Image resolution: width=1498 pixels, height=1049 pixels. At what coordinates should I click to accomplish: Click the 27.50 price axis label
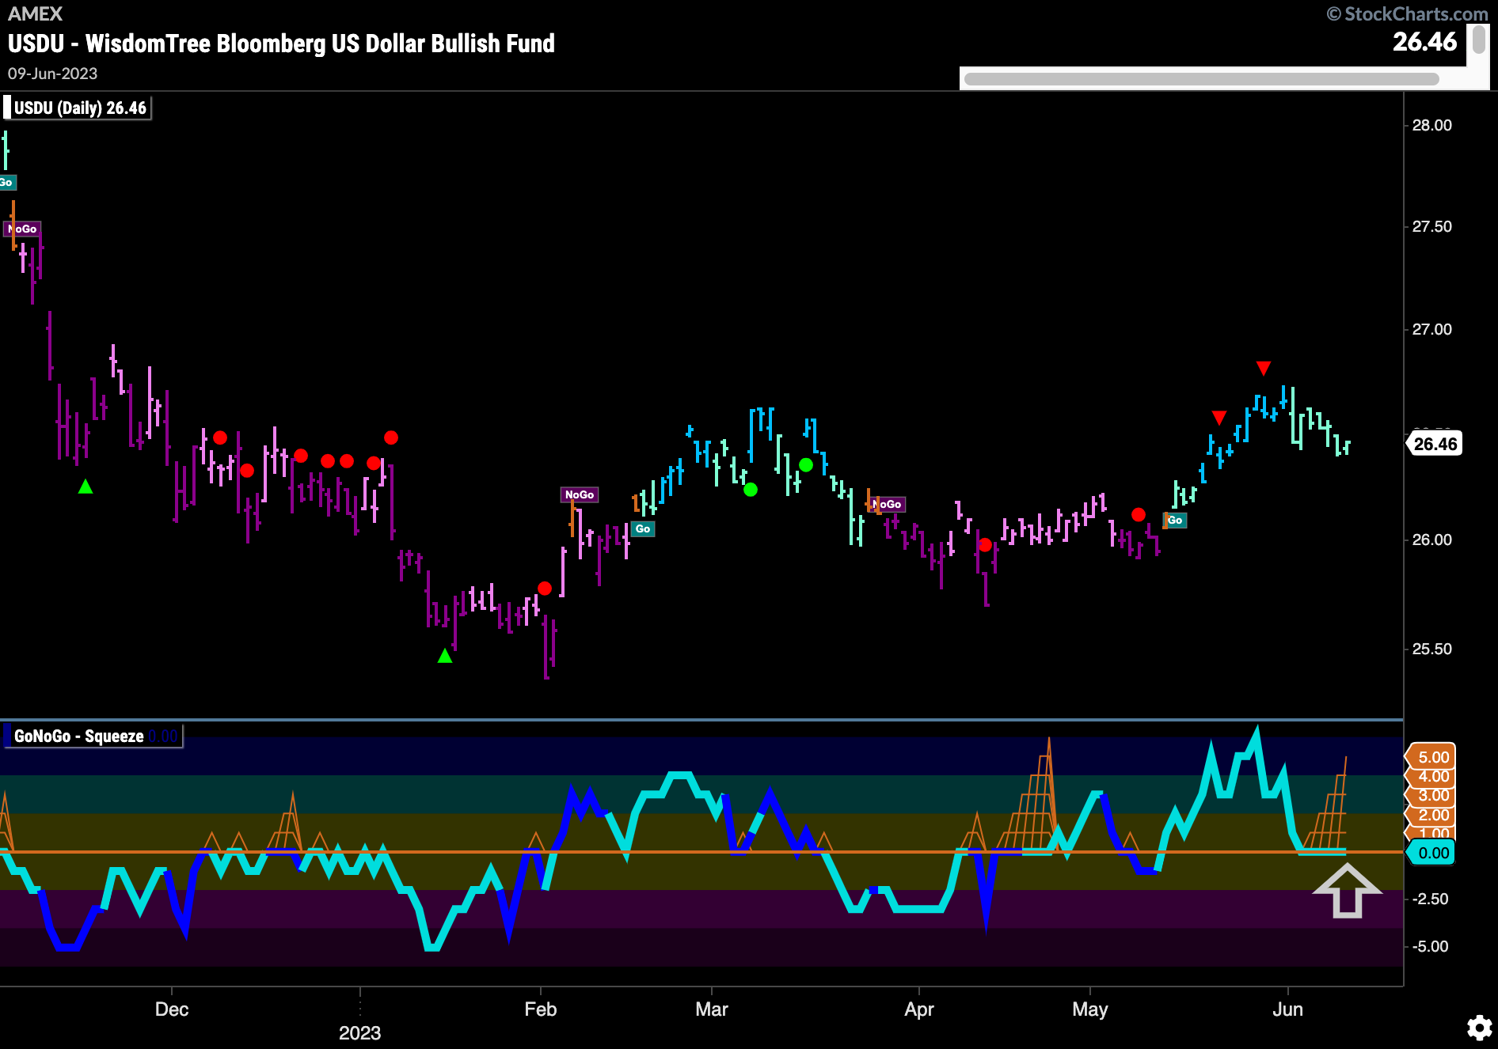[x=1431, y=226]
